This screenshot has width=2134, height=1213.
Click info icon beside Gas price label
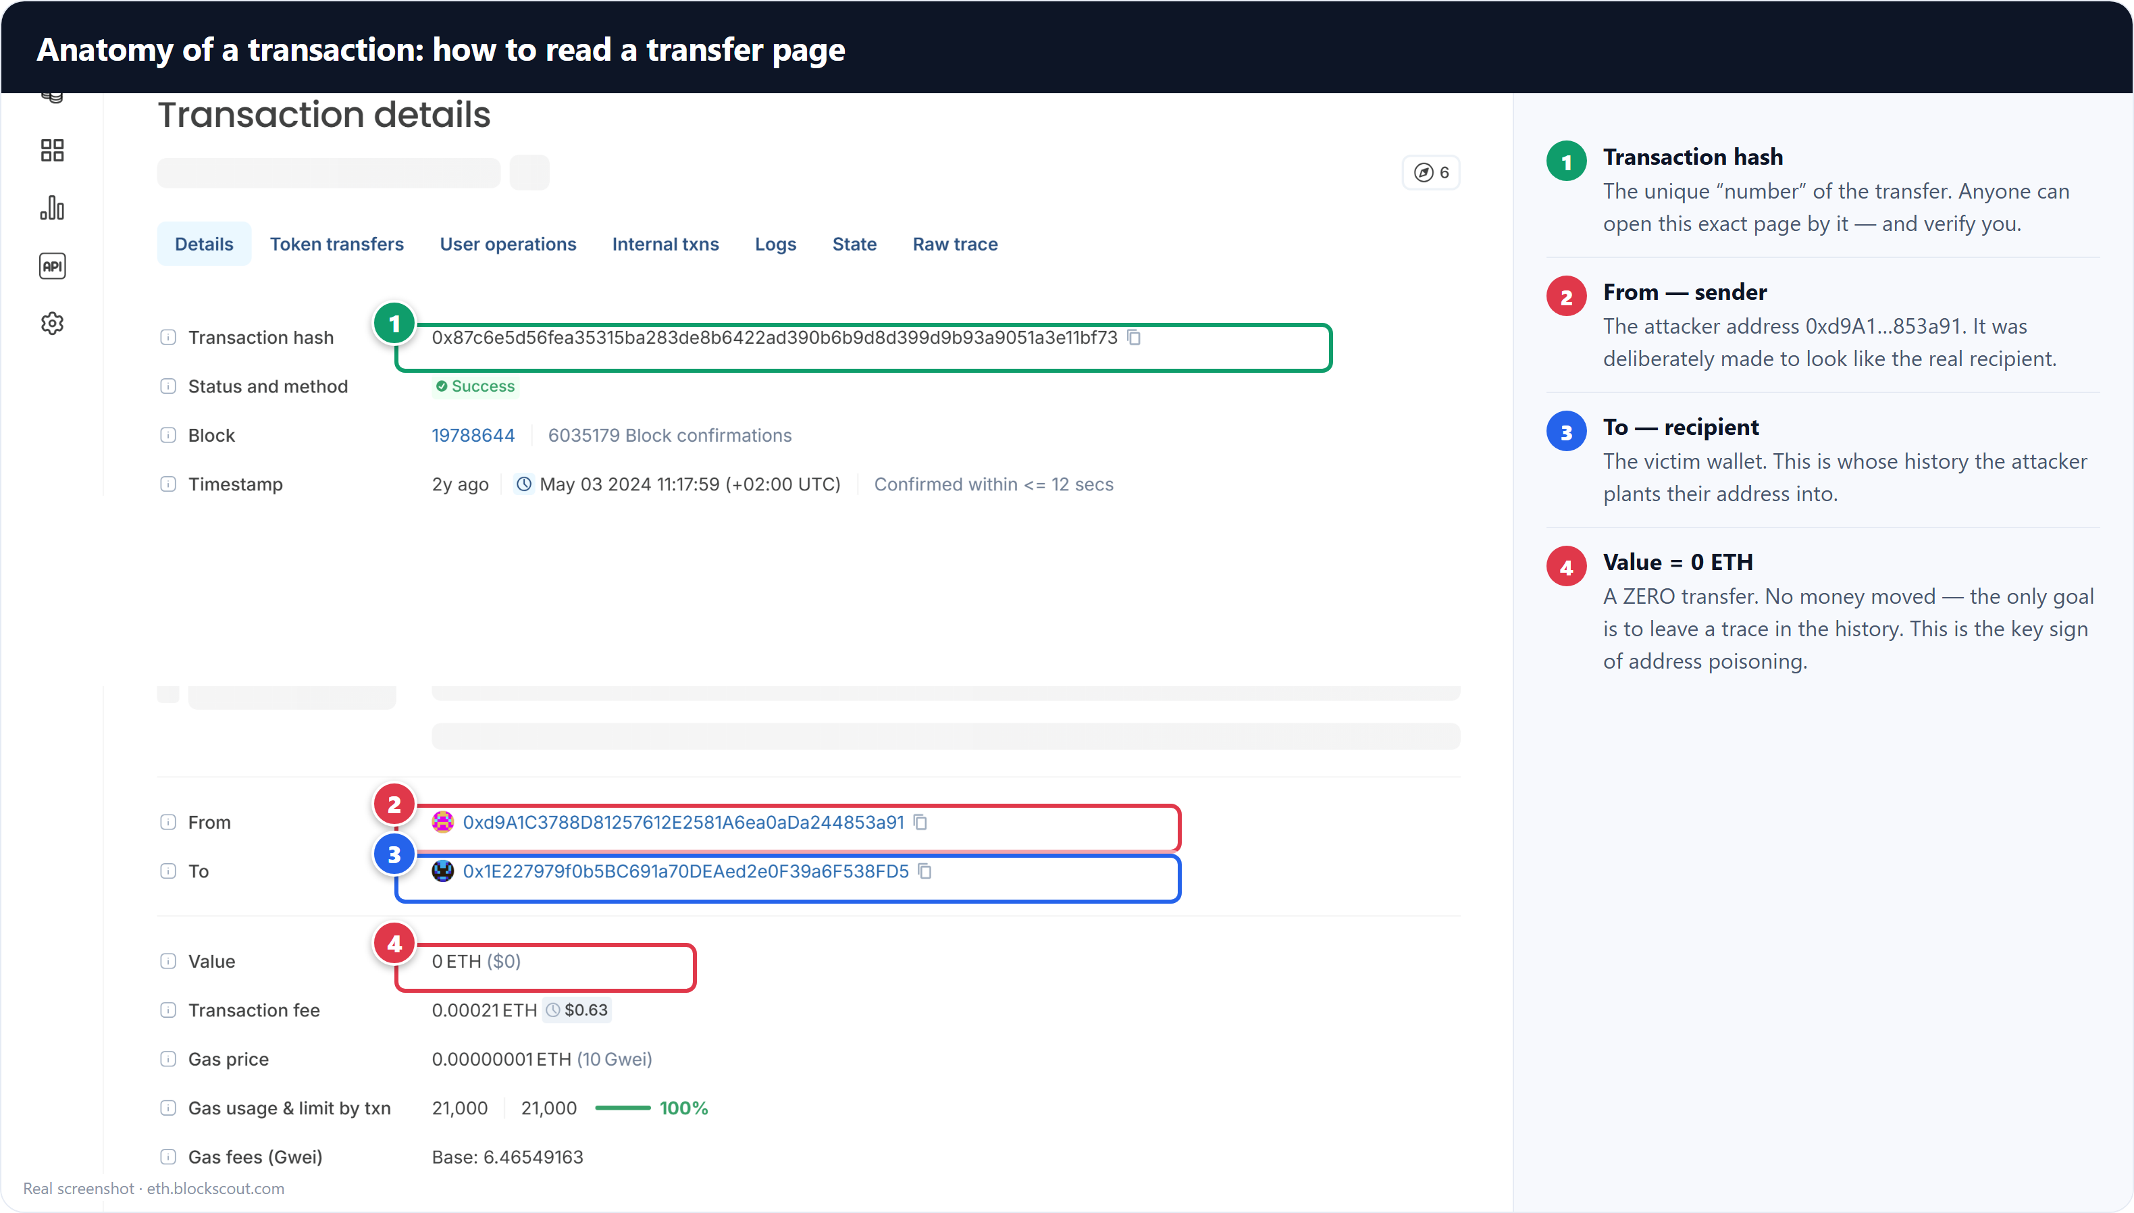(x=168, y=1060)
